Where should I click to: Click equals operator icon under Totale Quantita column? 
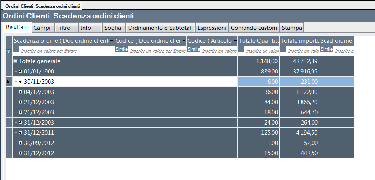pos(242,50)
